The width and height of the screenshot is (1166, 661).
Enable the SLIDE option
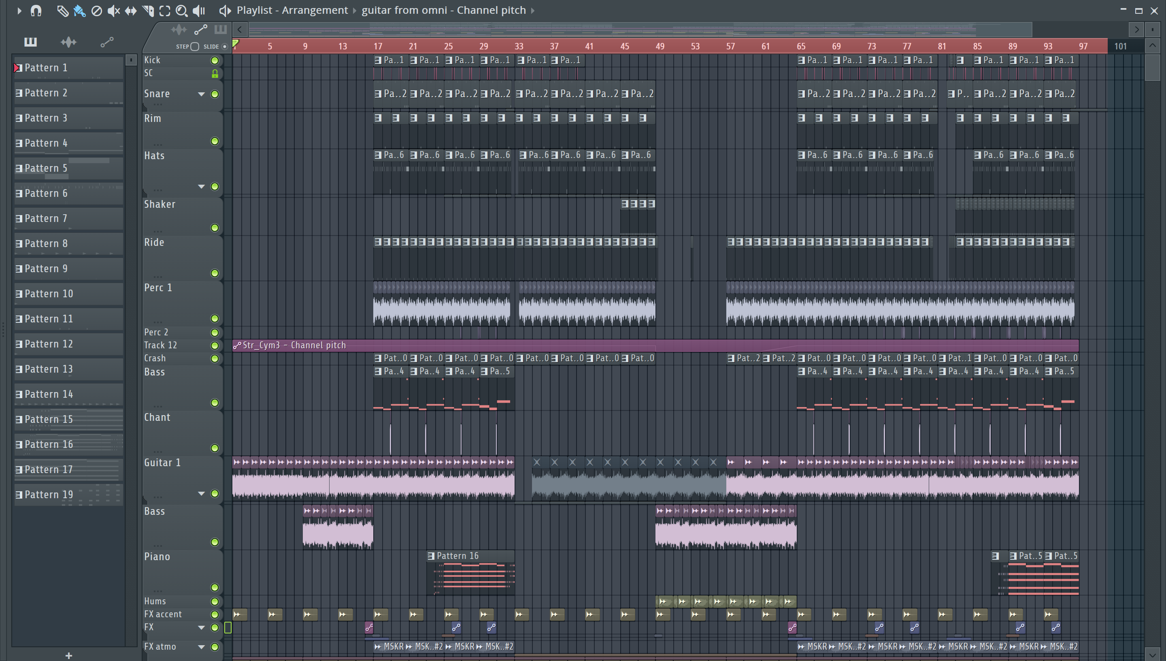point(224,46)
